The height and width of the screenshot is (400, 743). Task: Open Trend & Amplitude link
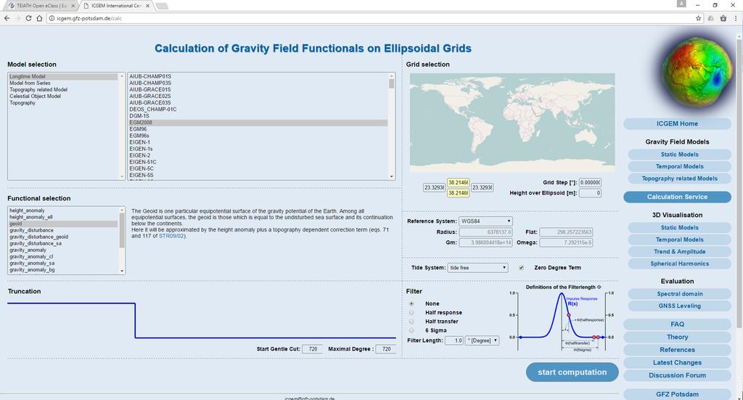point(679,252)
